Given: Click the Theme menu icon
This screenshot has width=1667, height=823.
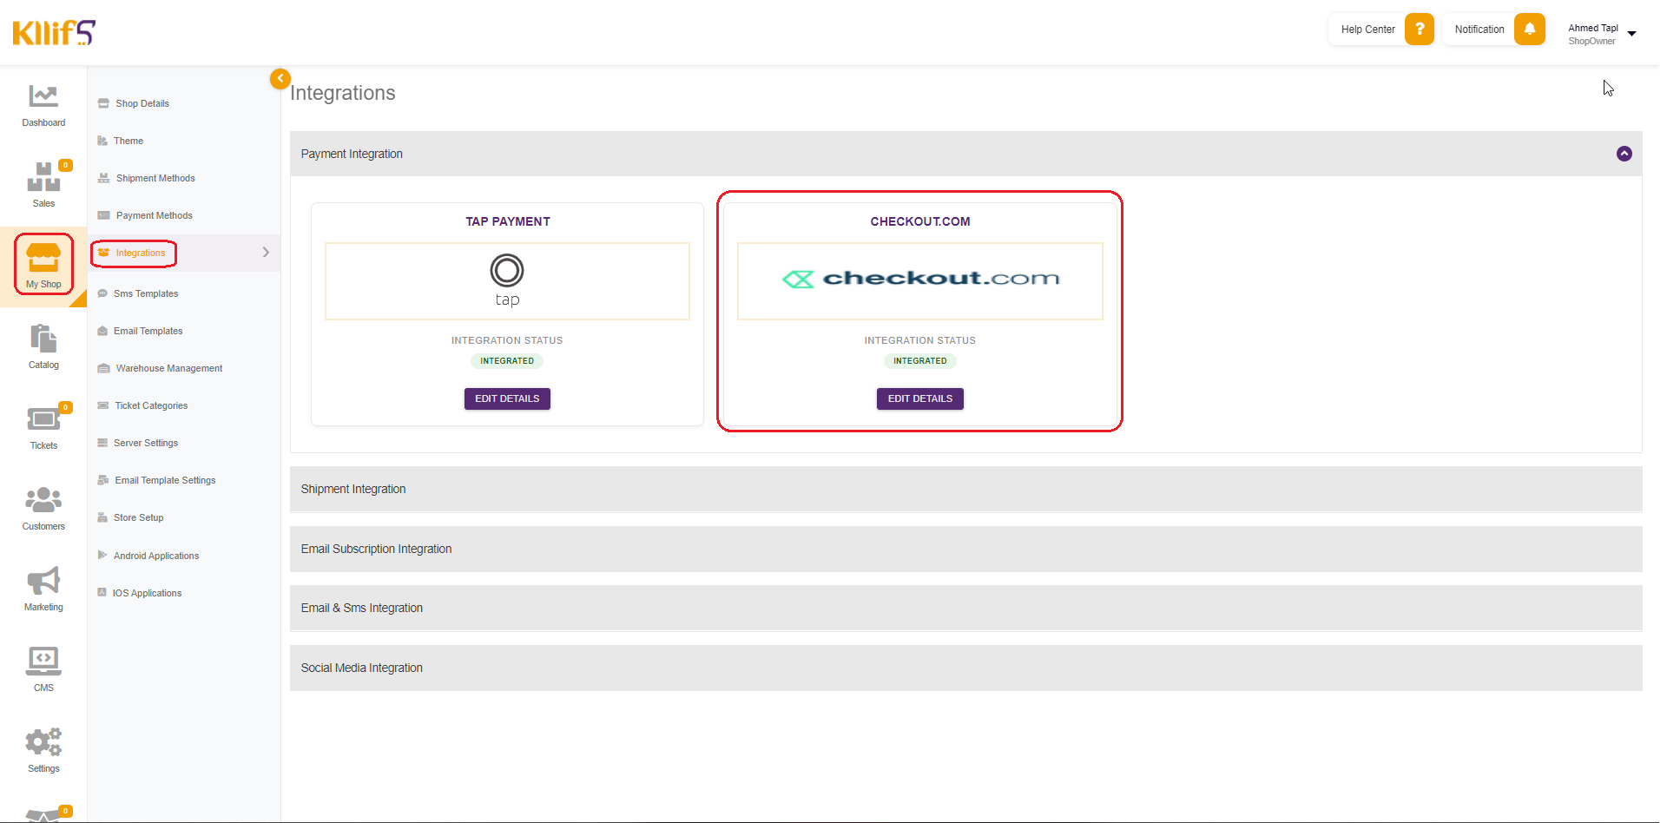Looking at the screenshot, I should pyautogui.click(x=102, y=141).
